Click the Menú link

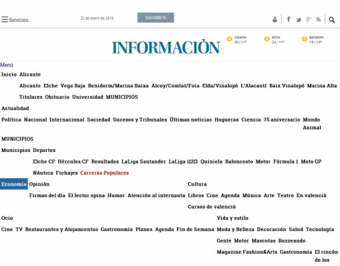click(7, 65)
